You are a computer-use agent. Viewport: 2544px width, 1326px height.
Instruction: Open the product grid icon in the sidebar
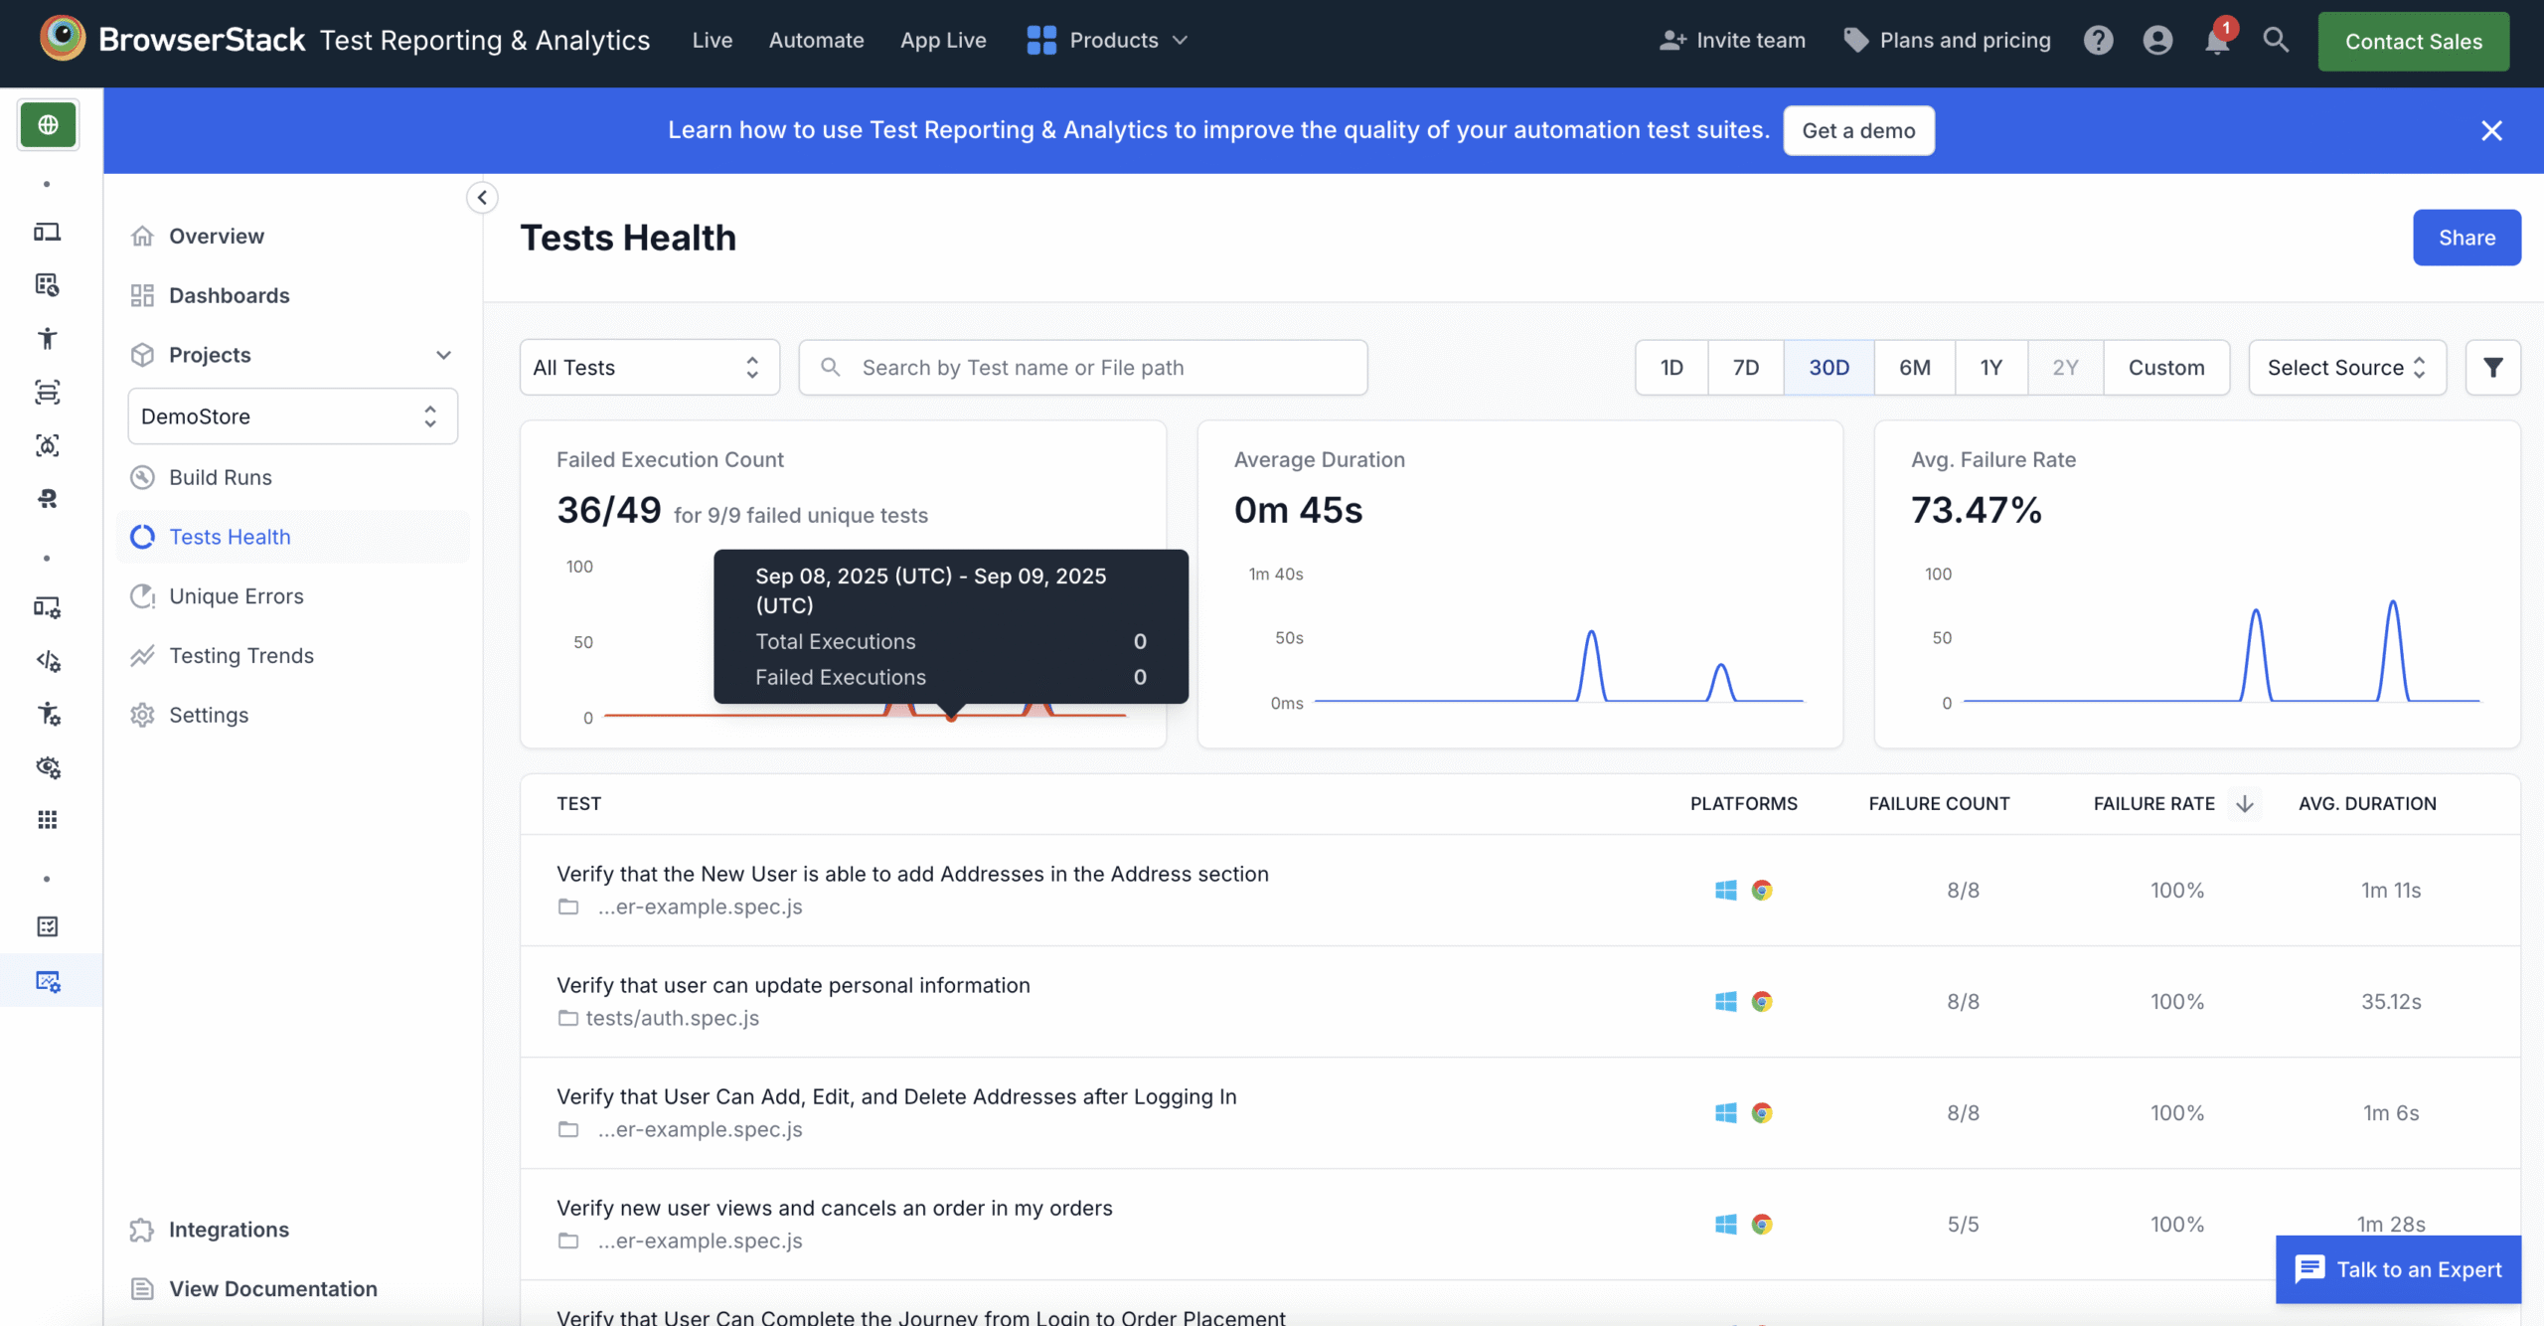[x=48, y=819]
